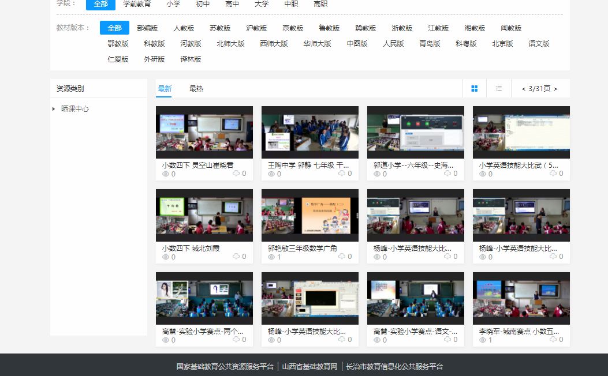
Task: Open the 晒课中心 resource category
Action: coord(75,109)
